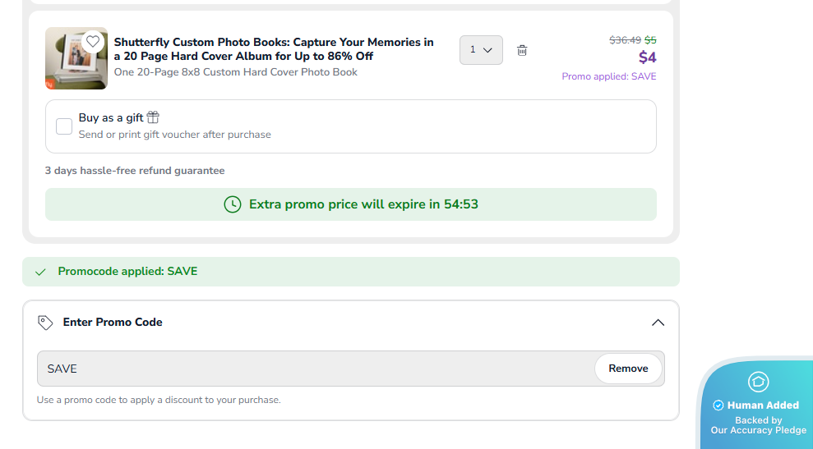The width and height of the screenshot is (813, 449).
Task: Delete the photo book using trash icon
Action: (522, 50)
